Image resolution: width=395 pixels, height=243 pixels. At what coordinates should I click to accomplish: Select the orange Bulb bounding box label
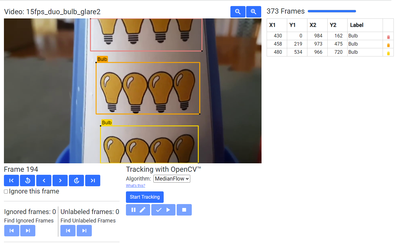[x=102, y=59]
